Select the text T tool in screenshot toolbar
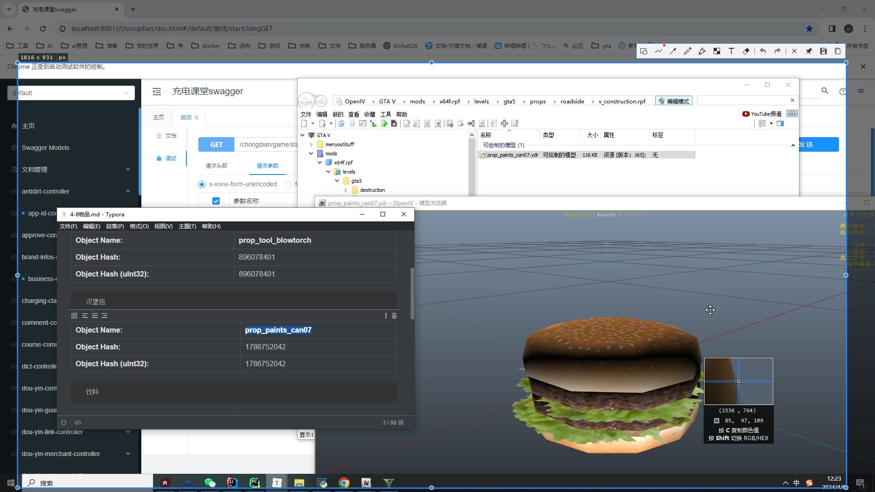 (x=731, y=51)
